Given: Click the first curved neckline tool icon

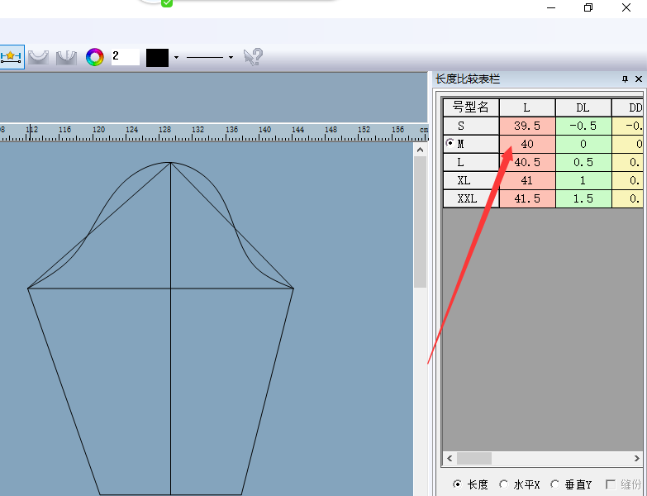Looking at the screenshot, I should point(38,57).
